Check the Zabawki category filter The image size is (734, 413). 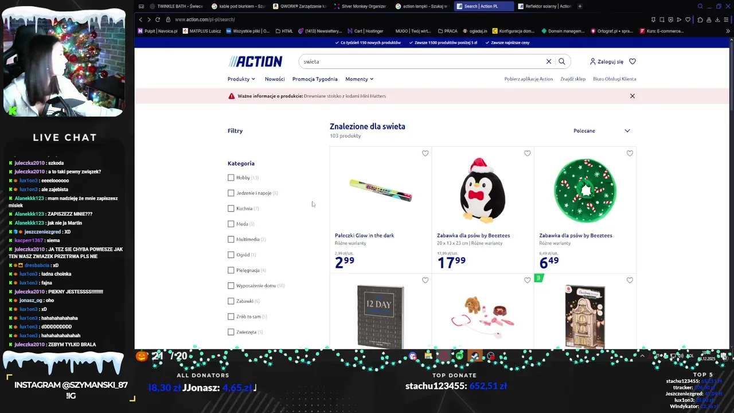click(231, 301)
